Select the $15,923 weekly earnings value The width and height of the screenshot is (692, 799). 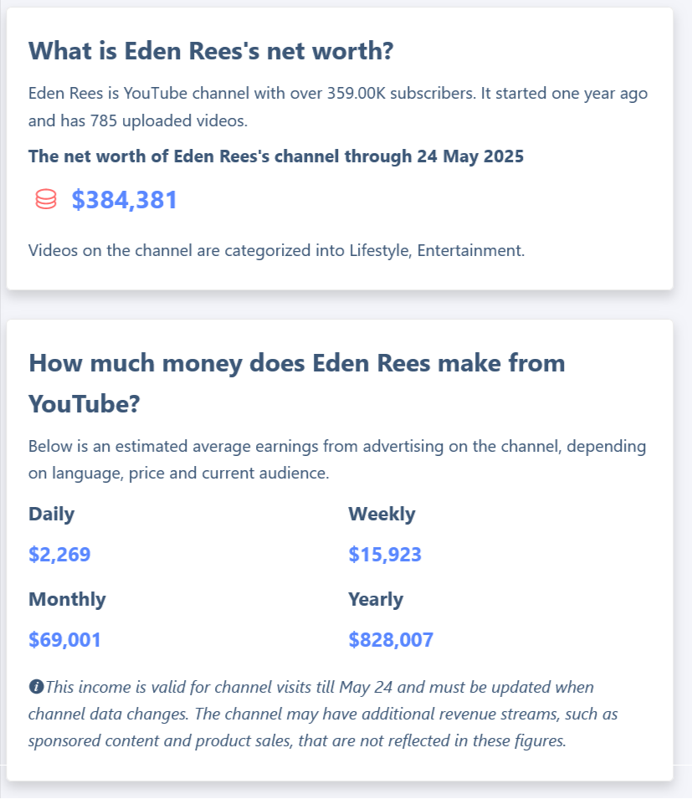385,554
